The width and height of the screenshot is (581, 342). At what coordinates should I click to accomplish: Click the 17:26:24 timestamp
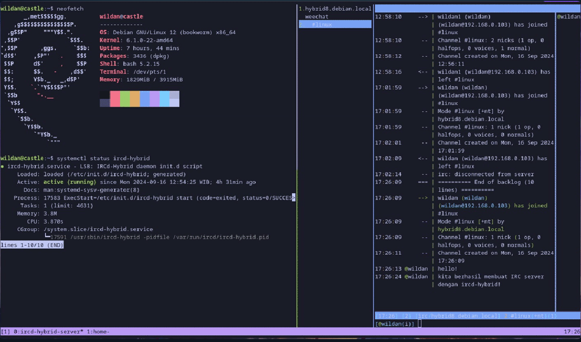pyautogui.click(x=388, y=277)
